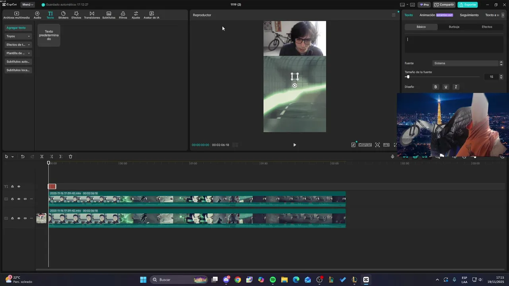Open the Subtítulos panel

(x=109, y=15)
